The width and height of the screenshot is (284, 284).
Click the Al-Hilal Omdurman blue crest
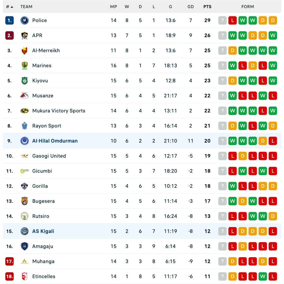pos(24,141)
